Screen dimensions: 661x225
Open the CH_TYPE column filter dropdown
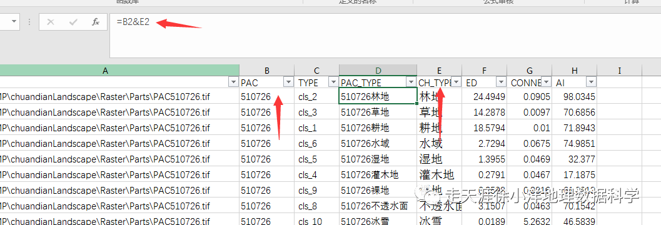point(457,82)
